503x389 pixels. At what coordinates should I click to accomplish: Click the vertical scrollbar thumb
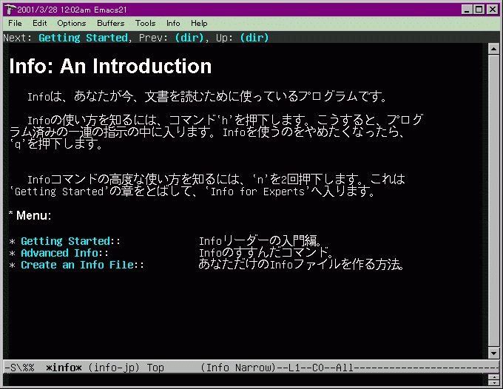493,200
